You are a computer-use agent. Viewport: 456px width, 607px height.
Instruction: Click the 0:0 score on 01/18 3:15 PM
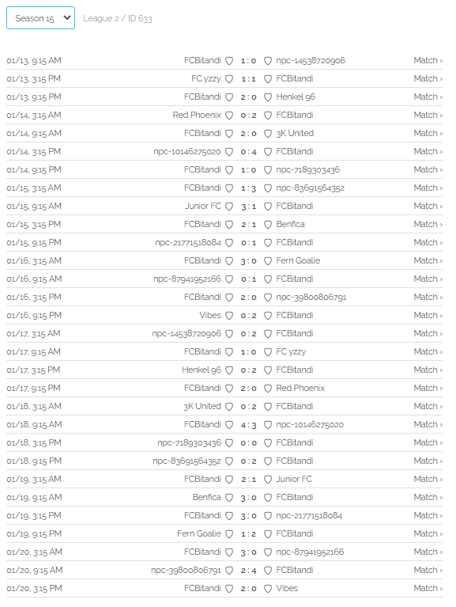[x=248, y=443]
